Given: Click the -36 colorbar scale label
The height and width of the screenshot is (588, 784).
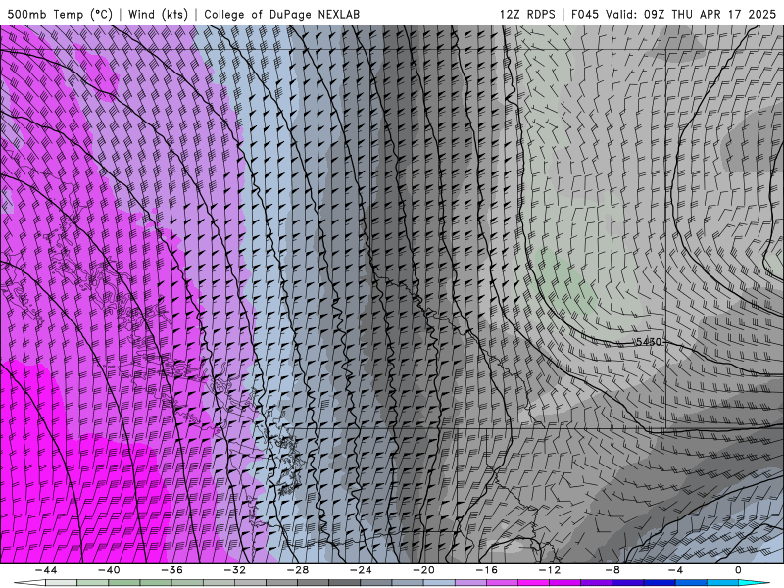Looking at the screenshot, I should (172, 570).
